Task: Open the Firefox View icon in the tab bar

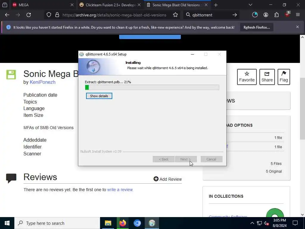Action: [x=5, y=5]
